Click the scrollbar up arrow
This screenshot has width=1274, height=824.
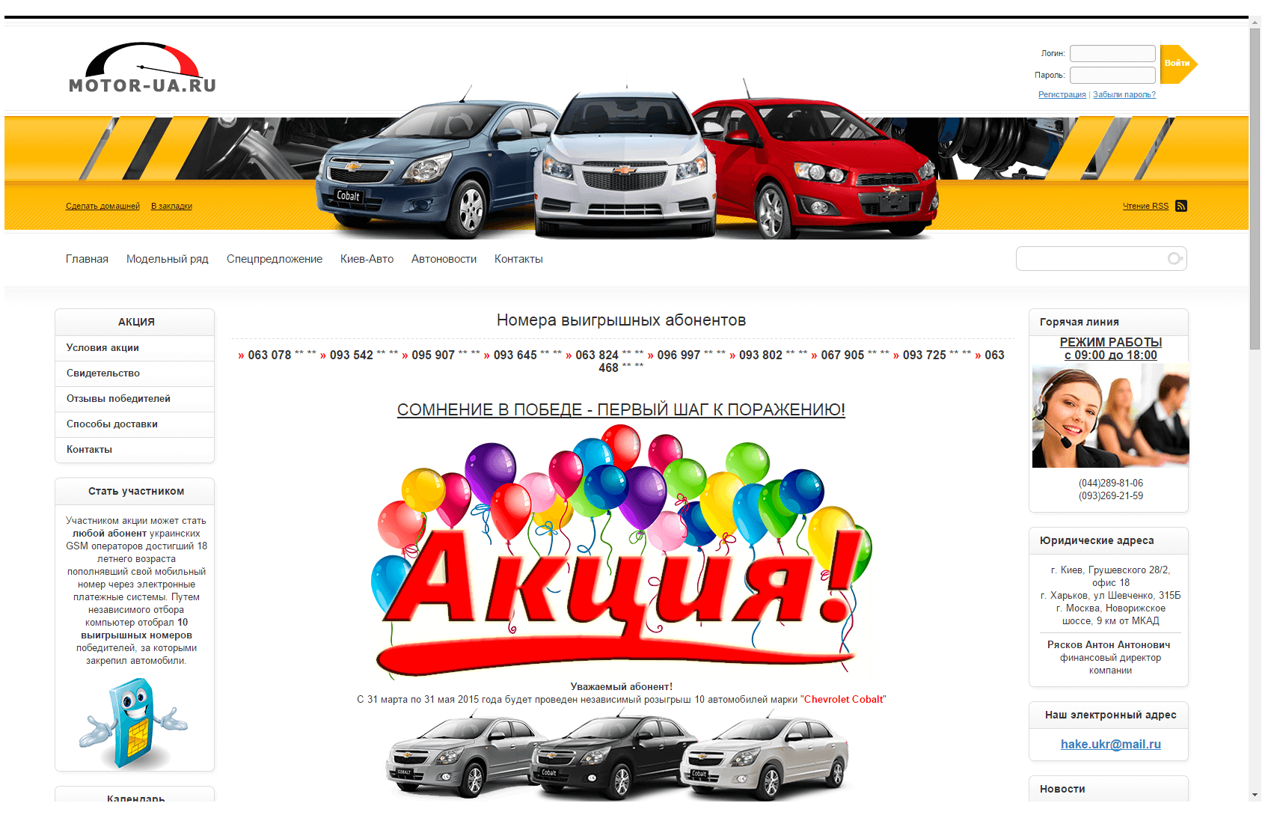pyautogui.click(x=1255, y=22)
